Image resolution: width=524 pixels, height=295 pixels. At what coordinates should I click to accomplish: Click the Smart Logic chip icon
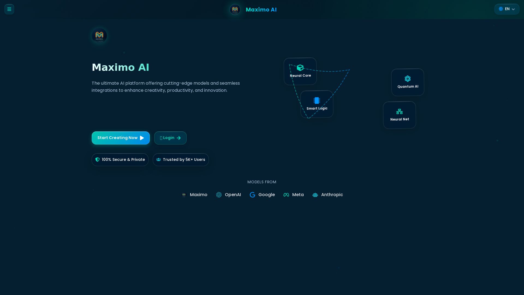point(317,101)
